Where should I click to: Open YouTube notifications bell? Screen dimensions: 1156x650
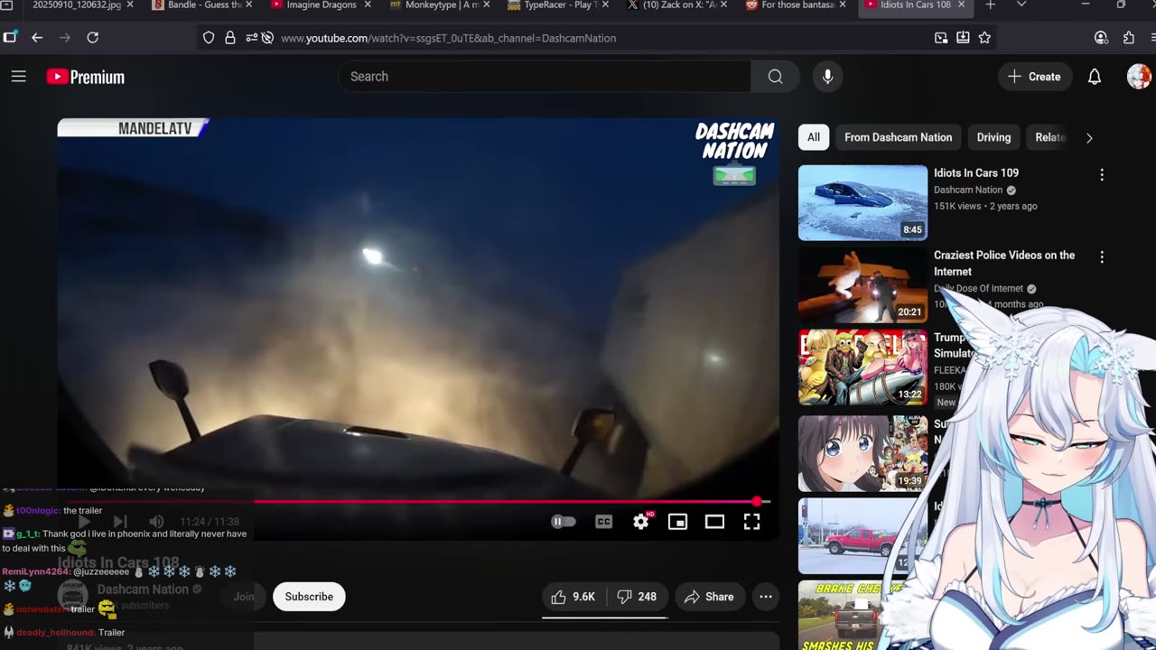[1095, 77]
